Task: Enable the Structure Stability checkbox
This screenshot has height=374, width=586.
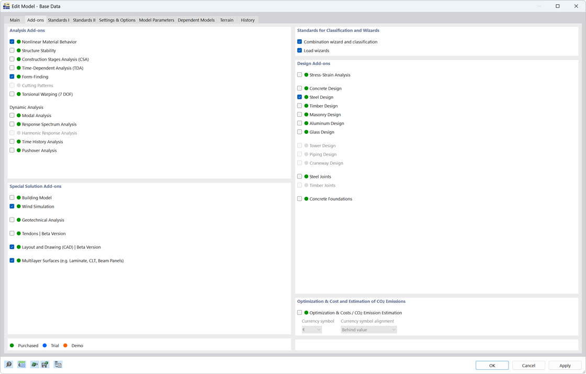Action: [x=12, y=50]
